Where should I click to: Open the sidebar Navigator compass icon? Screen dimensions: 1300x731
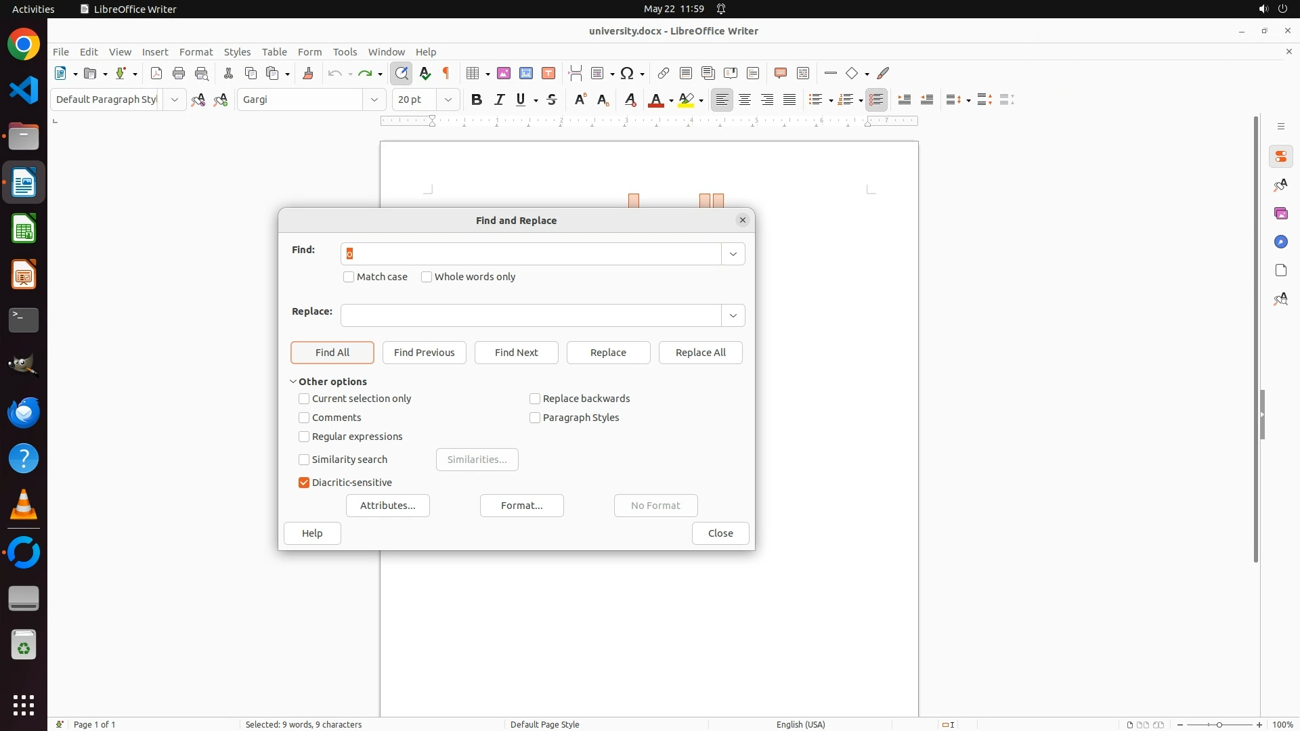1280,242
